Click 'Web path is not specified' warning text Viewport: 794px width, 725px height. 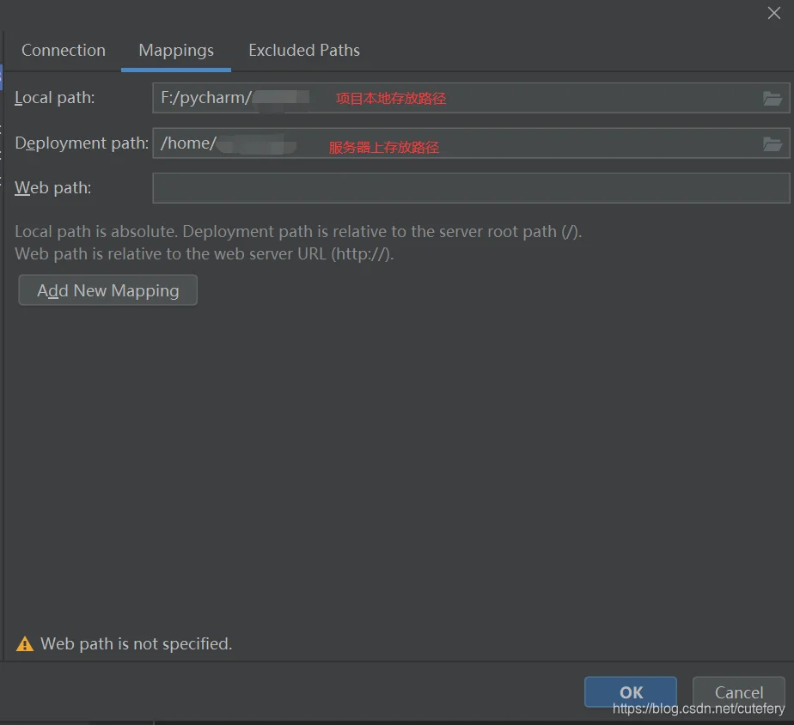137,644
